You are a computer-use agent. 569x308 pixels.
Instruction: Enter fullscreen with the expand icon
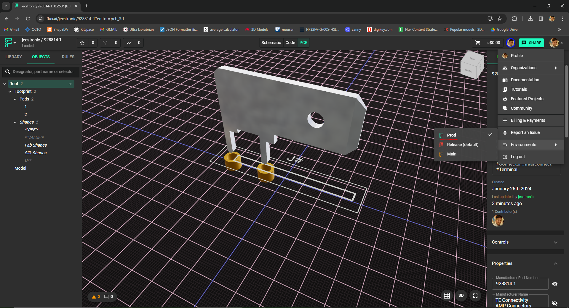click(x=475, y=295)
